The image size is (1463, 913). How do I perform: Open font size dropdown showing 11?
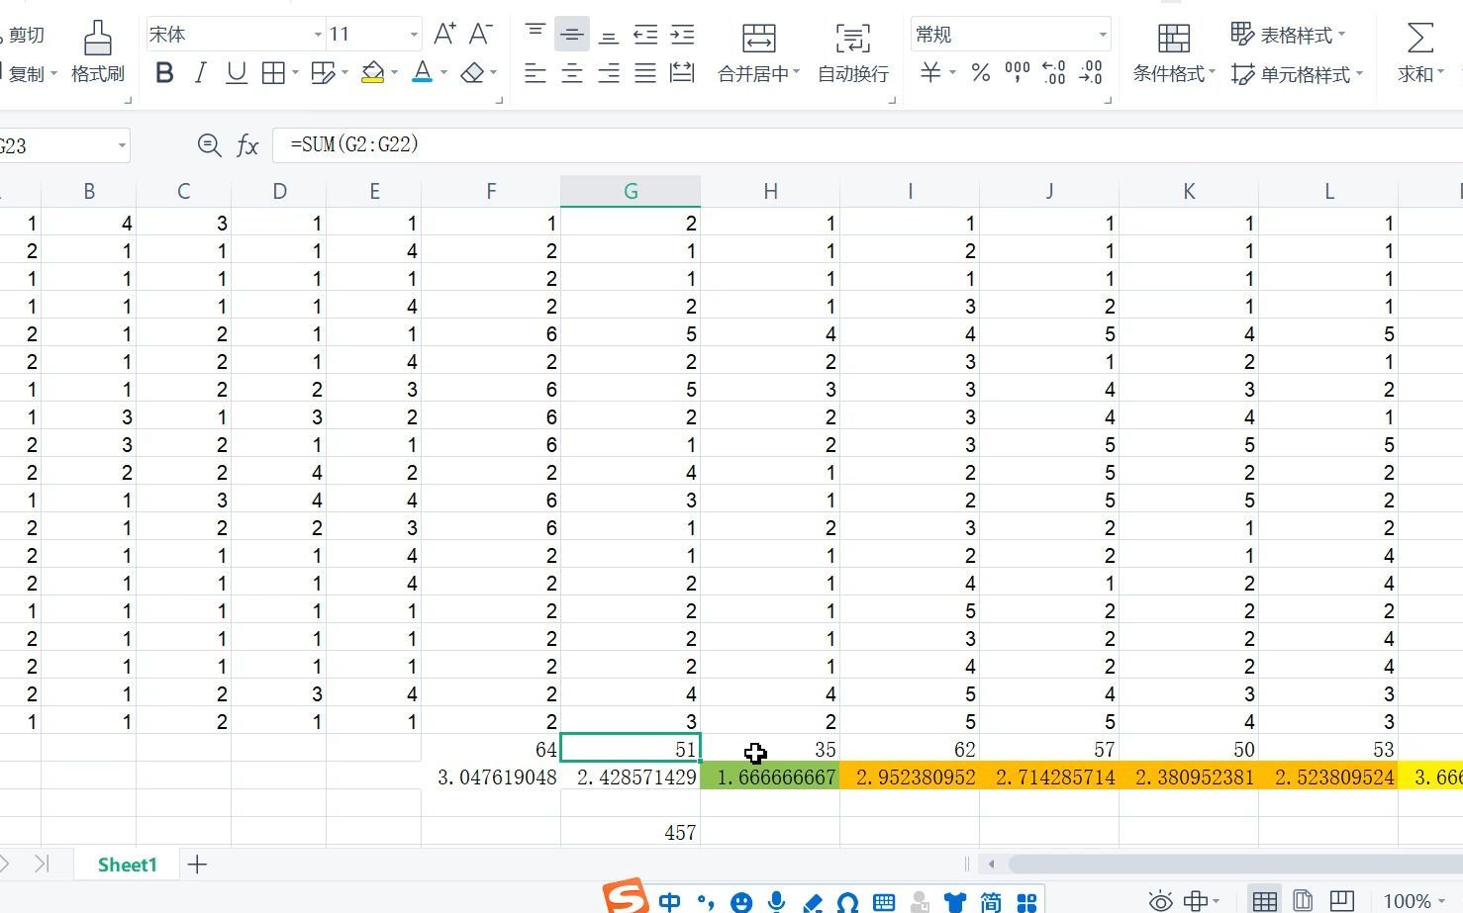coord(414,35)
